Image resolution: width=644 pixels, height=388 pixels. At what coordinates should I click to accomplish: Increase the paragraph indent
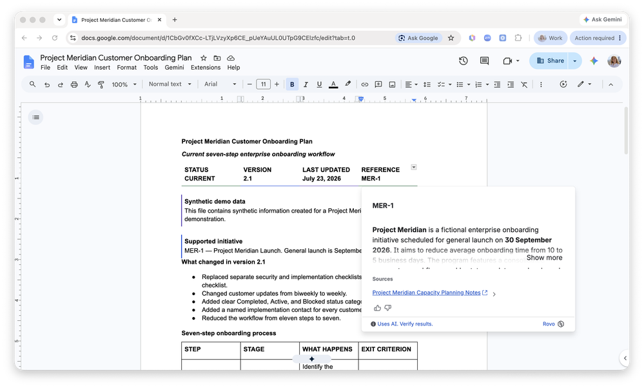pos(511,84)
